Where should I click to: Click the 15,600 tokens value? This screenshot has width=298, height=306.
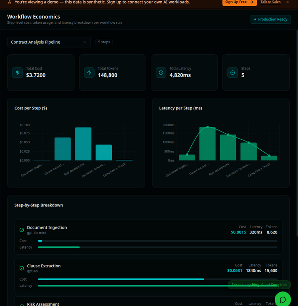(x=271, y=271)
